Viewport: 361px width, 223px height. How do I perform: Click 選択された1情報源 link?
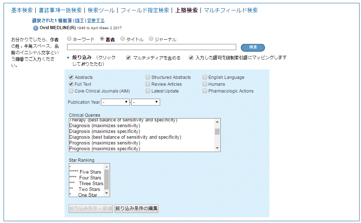click(52, 21)
